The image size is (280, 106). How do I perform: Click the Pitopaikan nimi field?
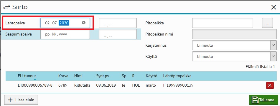tap(234, 34)
